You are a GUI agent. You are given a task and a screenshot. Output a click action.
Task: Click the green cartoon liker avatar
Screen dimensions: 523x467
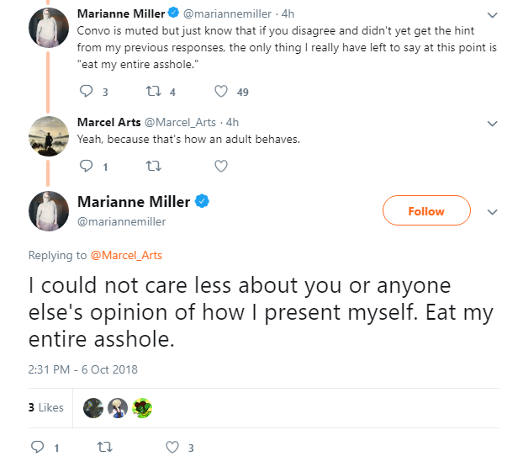coord(142,408)
